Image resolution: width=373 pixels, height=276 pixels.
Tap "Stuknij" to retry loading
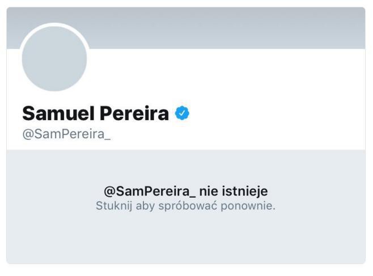coord(113,206)
